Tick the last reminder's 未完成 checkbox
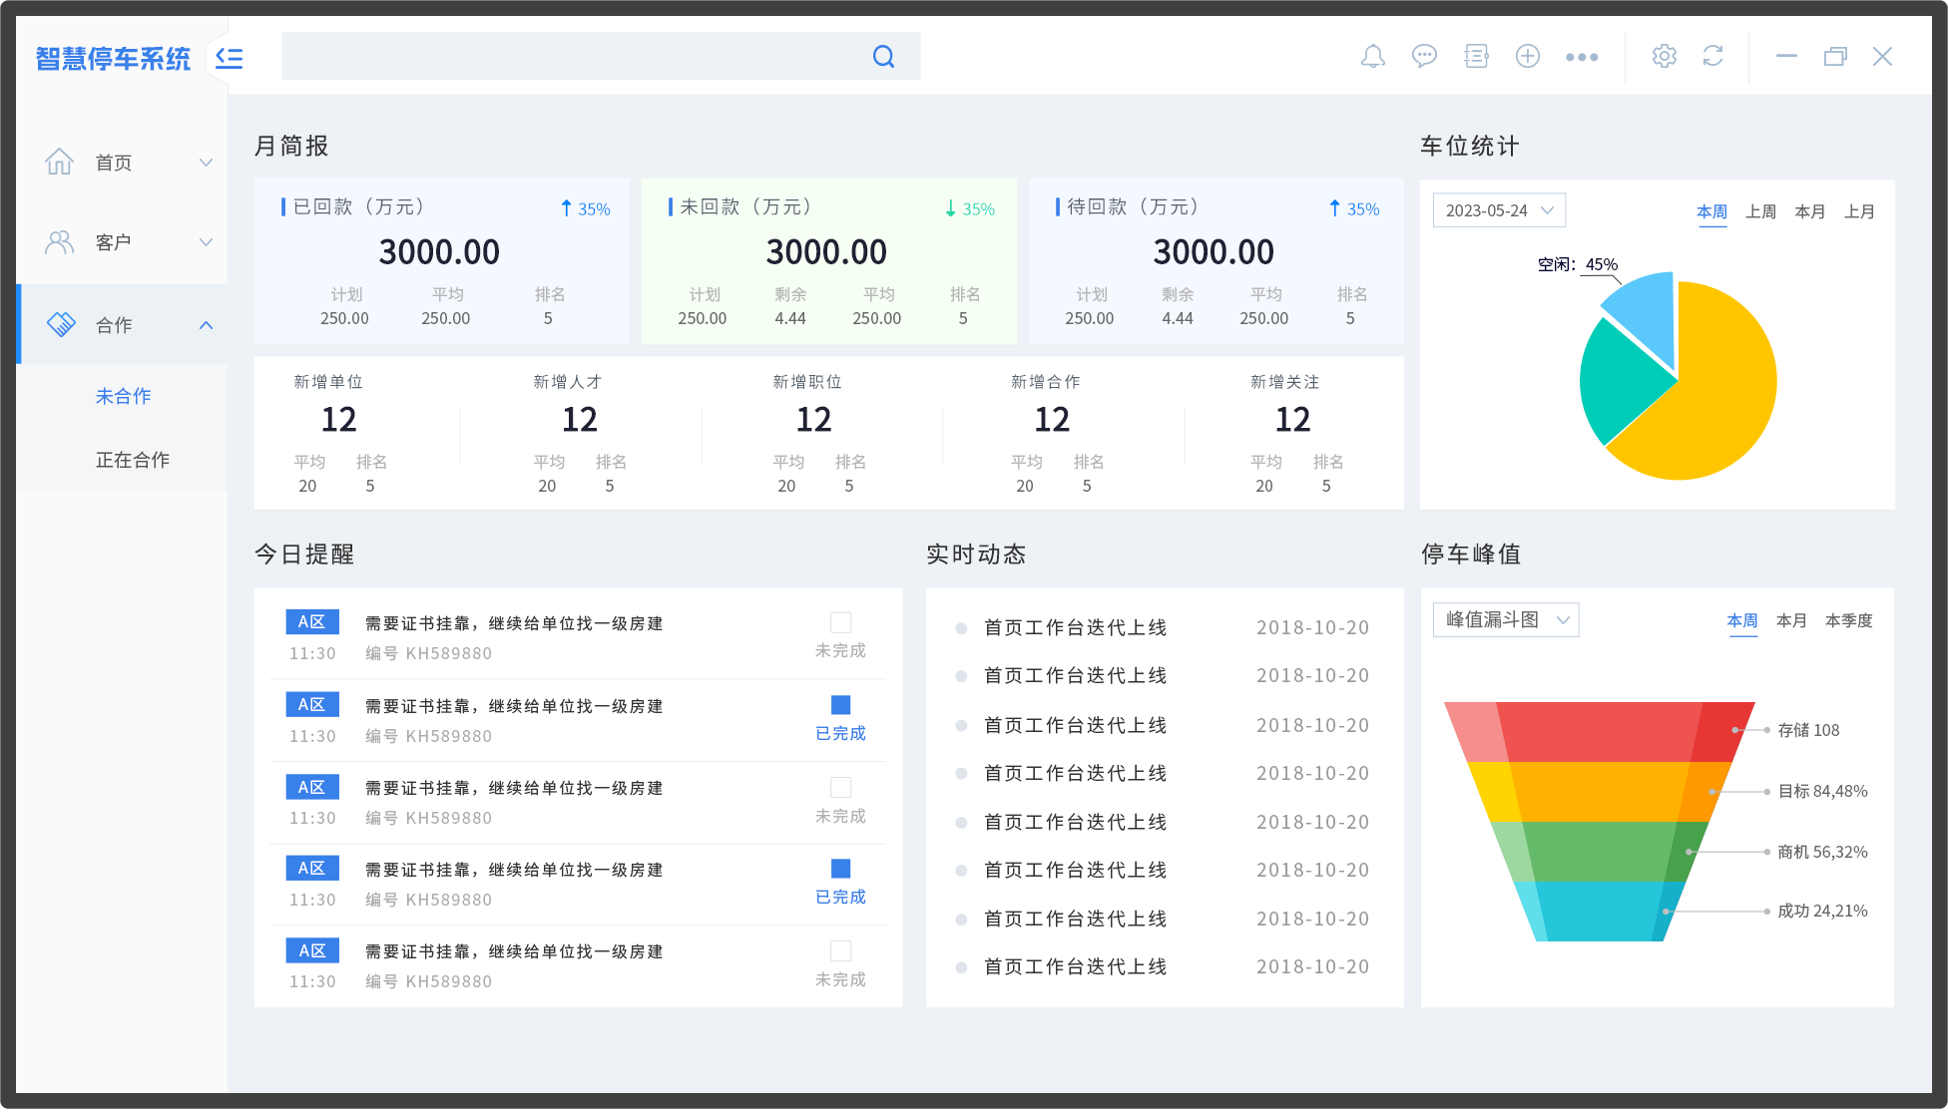This screenshot has height=1112, width=1948. [840, 950]
